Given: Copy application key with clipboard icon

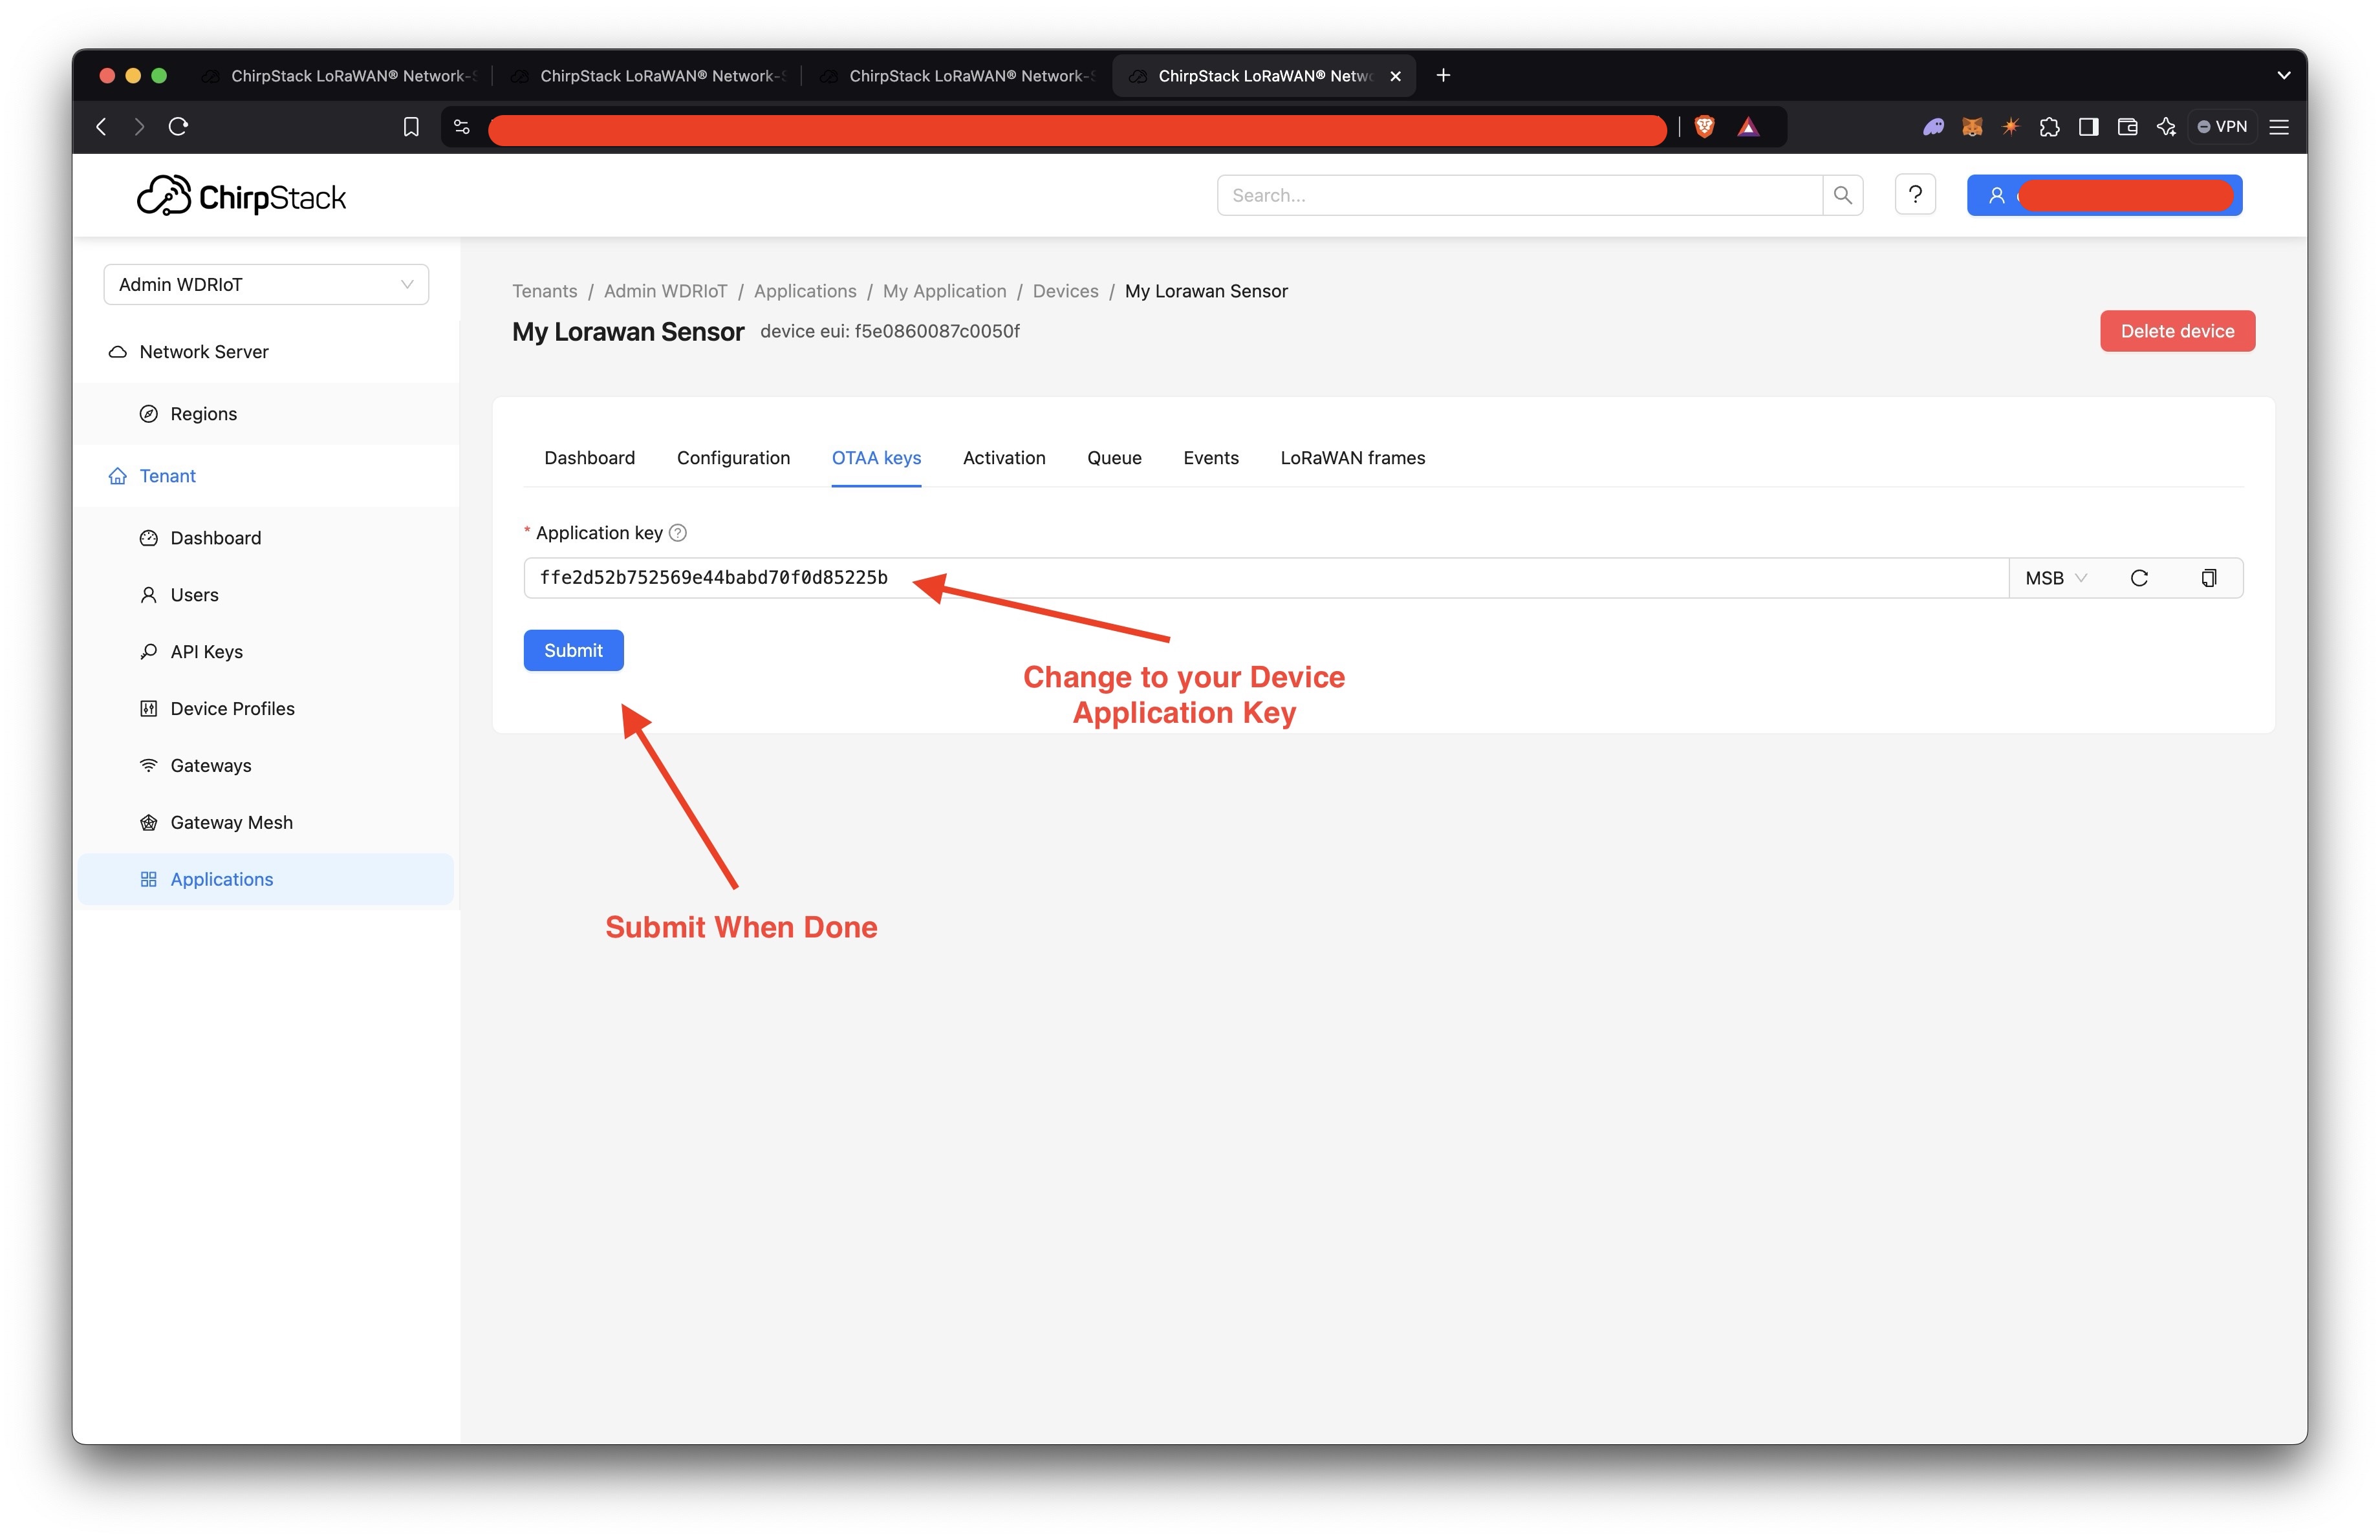Looking at the screenshot, I should pyautogui.click(x=2209, y=577).
